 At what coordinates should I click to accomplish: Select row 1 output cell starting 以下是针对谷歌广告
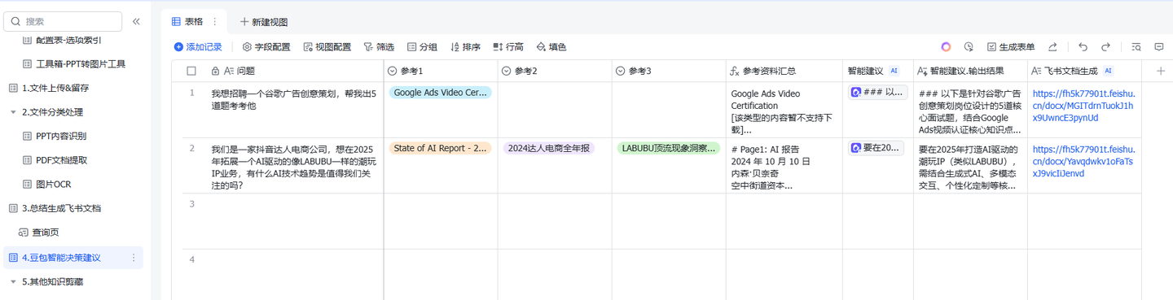tap(969, 110)
